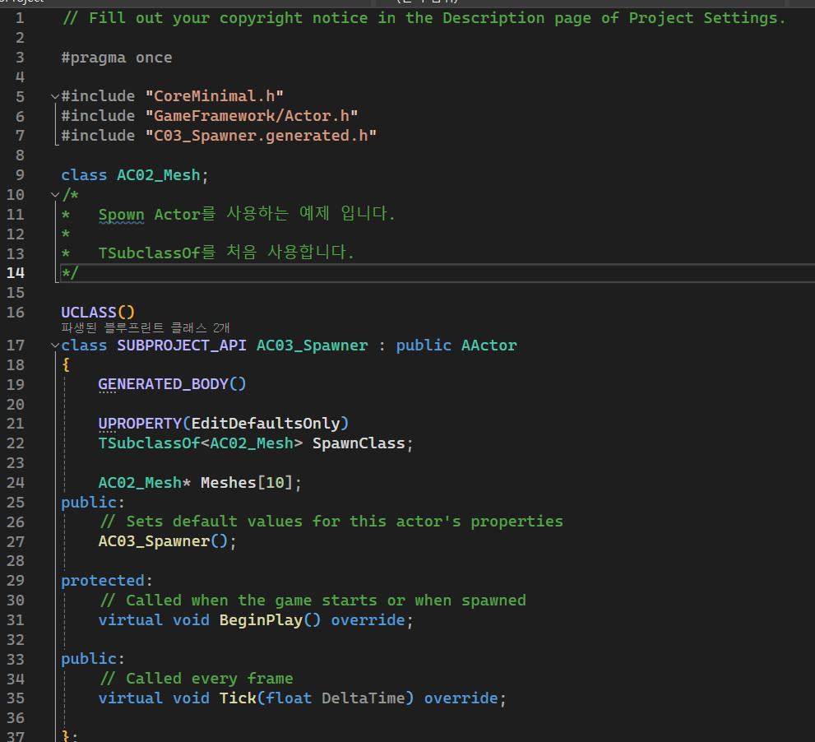Click line number 14 in the gutter
This screenshot has height=742, width=815.
[x=16, y=273]
